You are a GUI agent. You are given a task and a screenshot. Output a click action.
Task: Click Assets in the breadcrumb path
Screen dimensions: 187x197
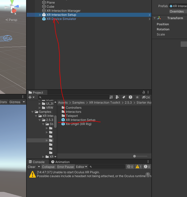tap(63, 103)
